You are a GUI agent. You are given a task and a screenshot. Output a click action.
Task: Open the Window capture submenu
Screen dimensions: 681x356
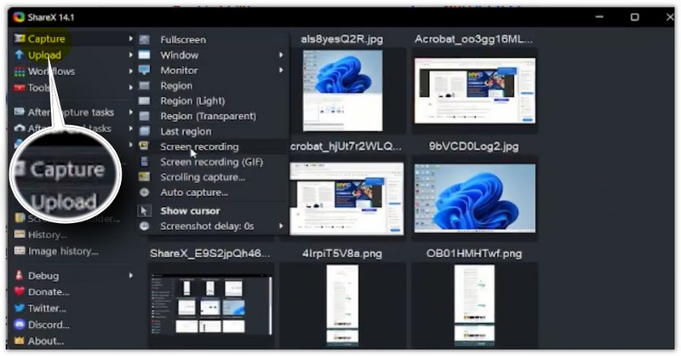[180, 55]
